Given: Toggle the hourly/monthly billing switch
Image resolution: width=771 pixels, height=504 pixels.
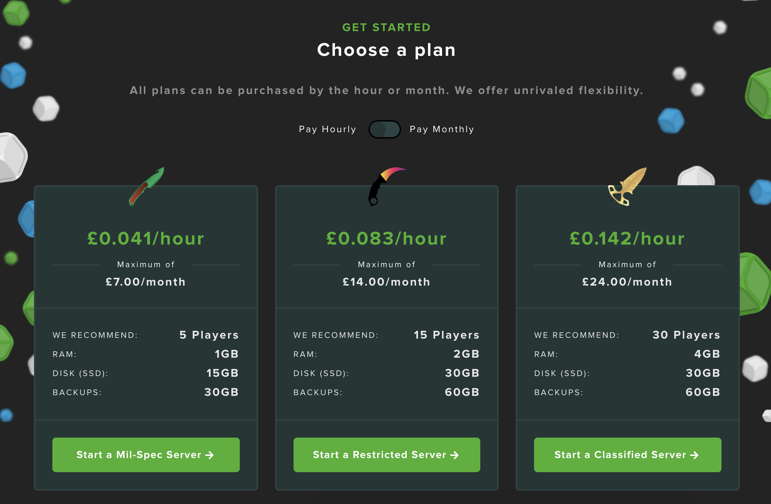Looking at the screenshot, I should (384, 129).
